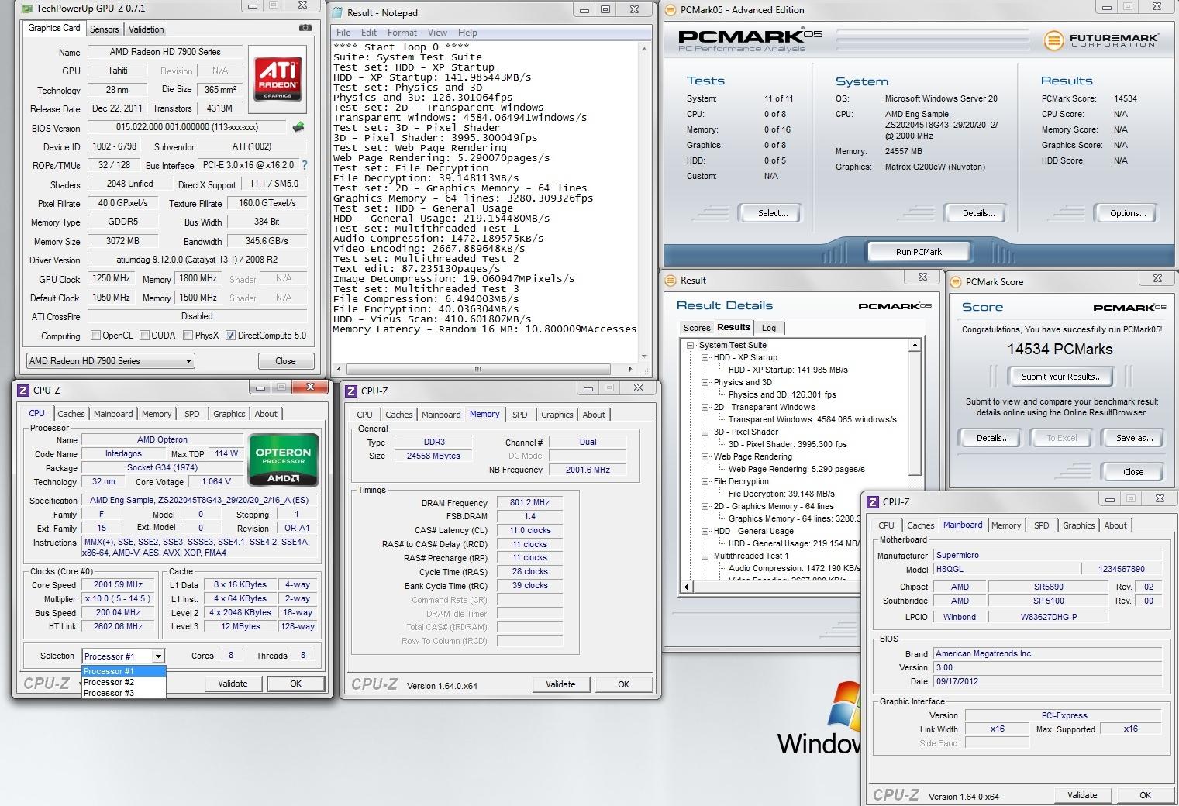Click the Supermicro manufacturer field
The width and height of the screenshot is (1179, 806).
pyautogui.click(x=1047, y=555)
